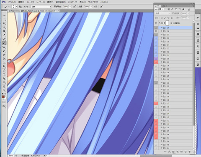The height and width of the screenshot is (157, 201).
Task: Open the Info panel icon
Action: click(198, 34)
